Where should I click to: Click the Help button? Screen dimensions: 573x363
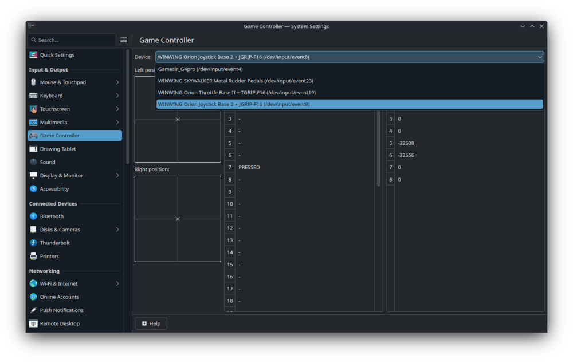pos(151,323)
